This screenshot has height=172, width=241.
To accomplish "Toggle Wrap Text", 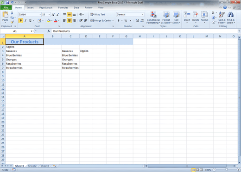I will (98, 14).
